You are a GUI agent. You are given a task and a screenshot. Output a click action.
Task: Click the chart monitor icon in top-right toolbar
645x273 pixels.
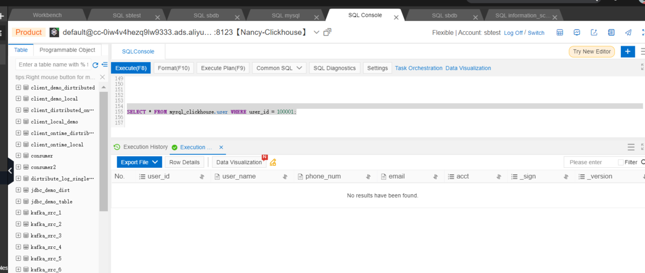point(577,33)
